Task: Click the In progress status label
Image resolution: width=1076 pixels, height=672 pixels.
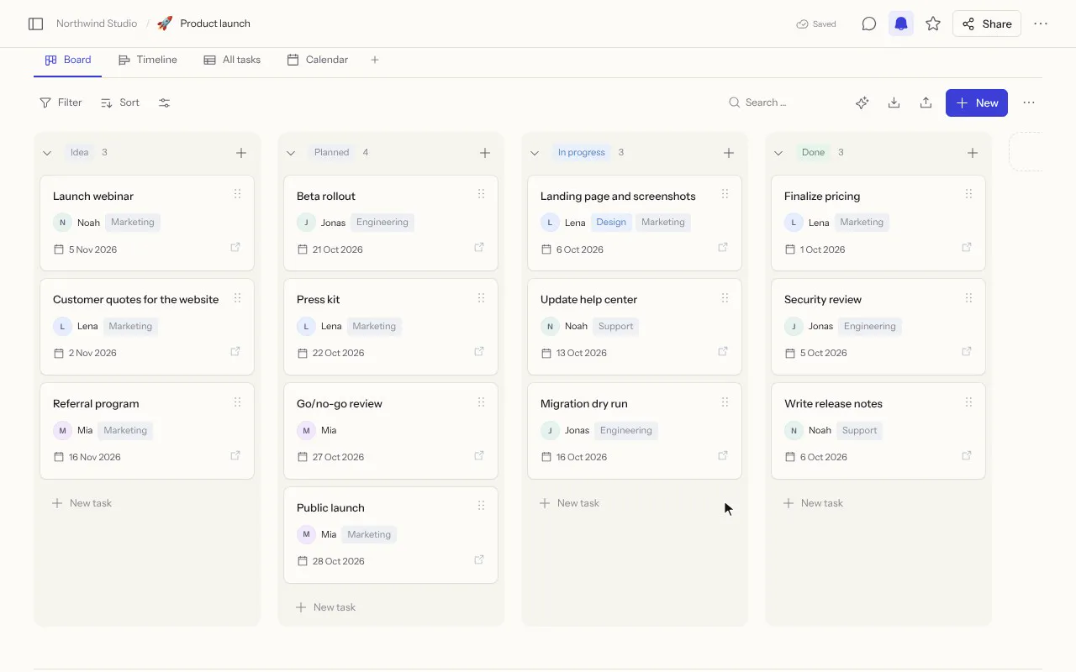Action: [x=582, y=153]
